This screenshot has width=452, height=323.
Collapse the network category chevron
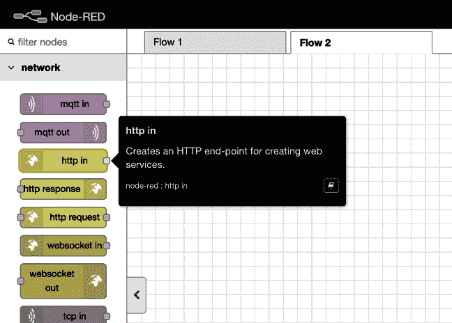[x=11, y=68]
